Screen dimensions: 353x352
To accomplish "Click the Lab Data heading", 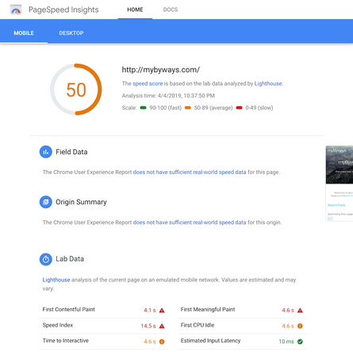I will tap(70, 259).
